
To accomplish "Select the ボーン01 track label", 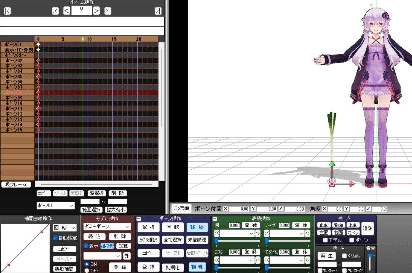I will click(17, 45).
